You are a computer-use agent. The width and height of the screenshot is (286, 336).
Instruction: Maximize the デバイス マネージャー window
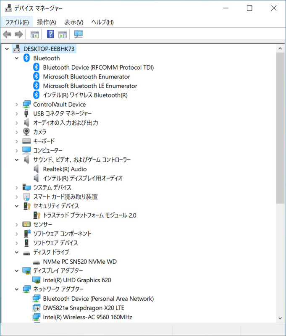pos(249,8)
